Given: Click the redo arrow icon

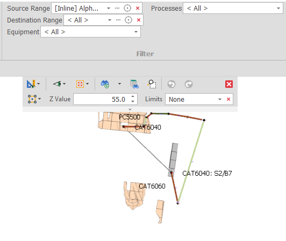Looking at the screenshot, I should coord(189,84).
